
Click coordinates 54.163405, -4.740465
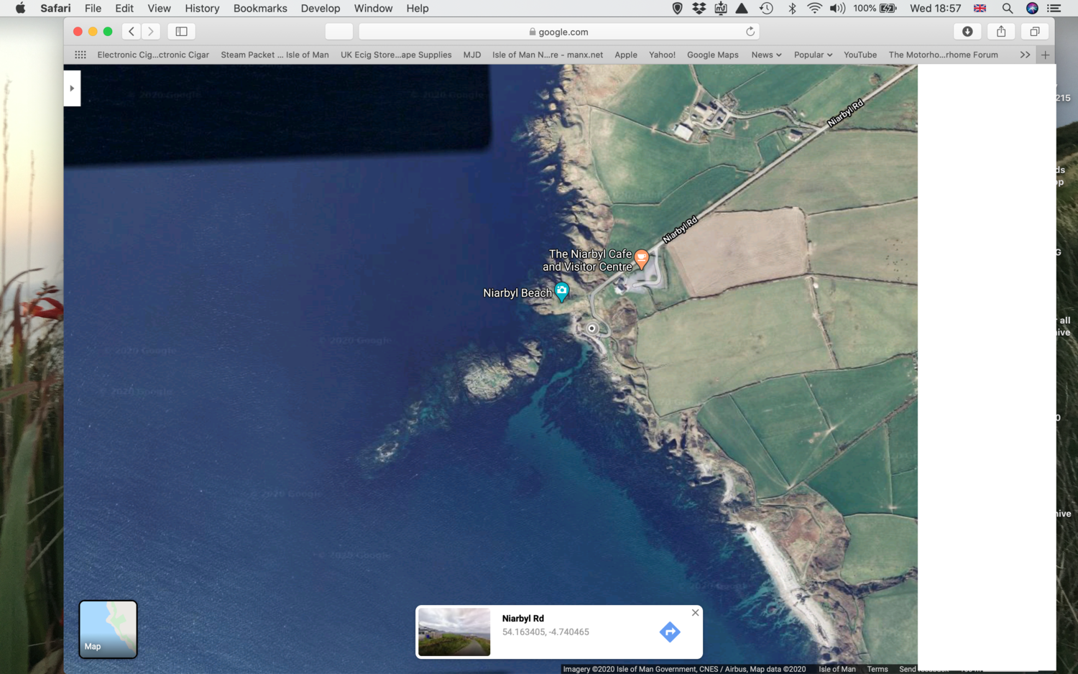tap(545, 632)
